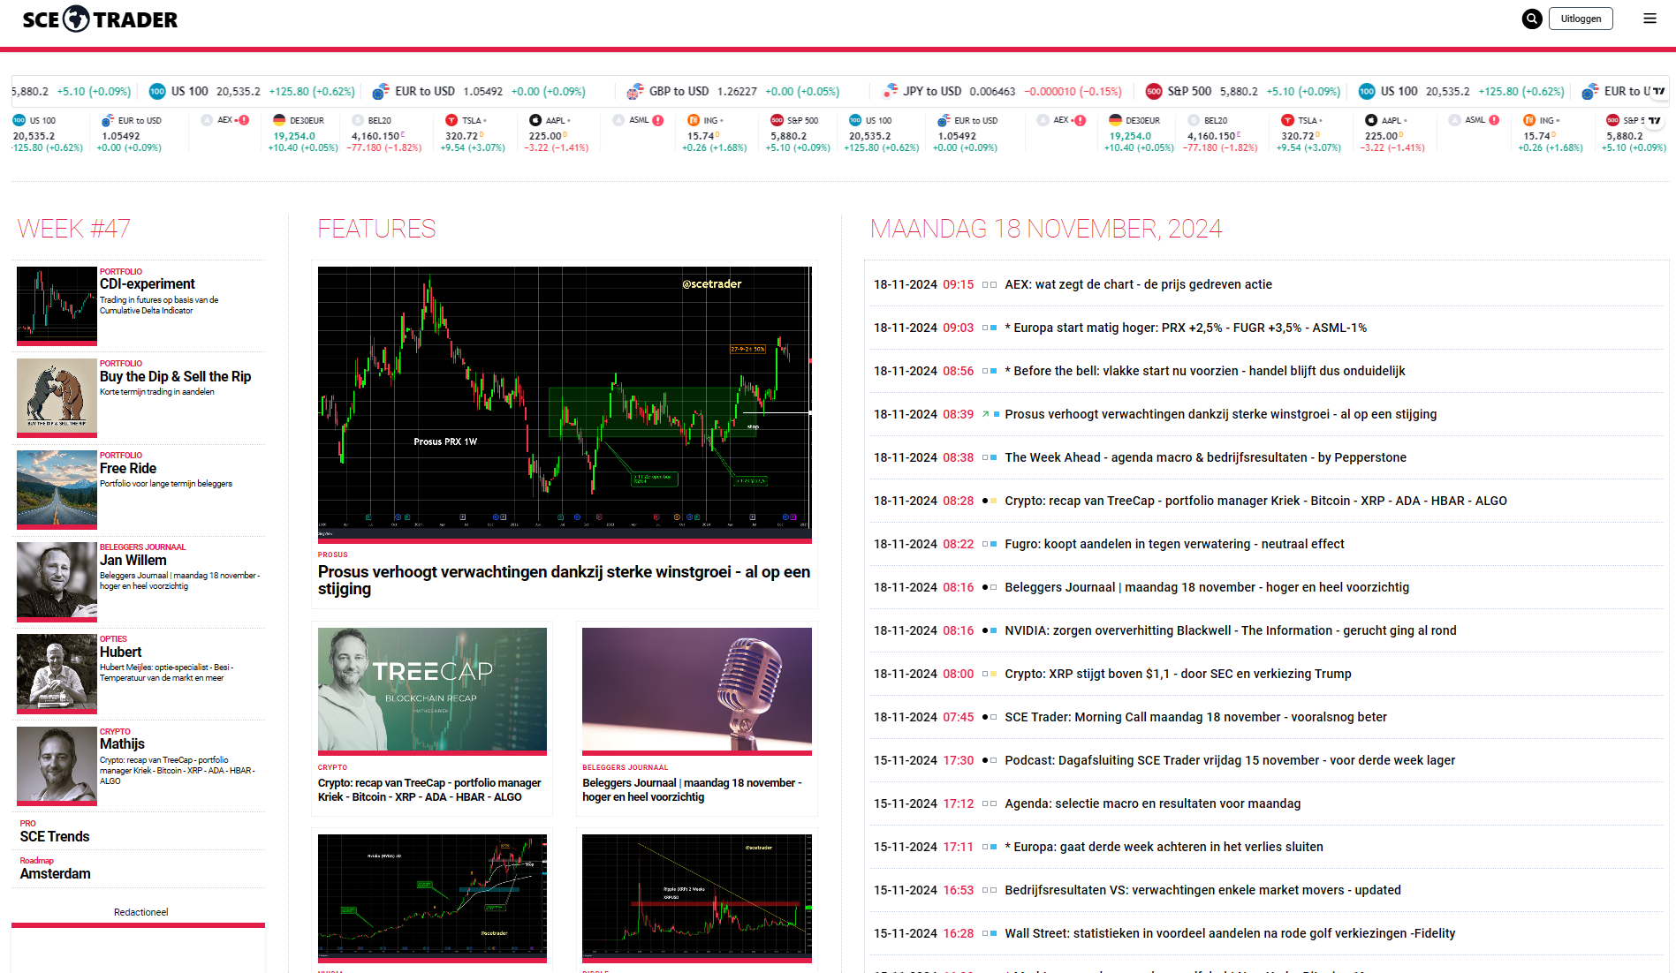The height and width of the screenshot is (973, 1676).
Task: Open Hubert's opties column
Action: click(x=120, y=652)
